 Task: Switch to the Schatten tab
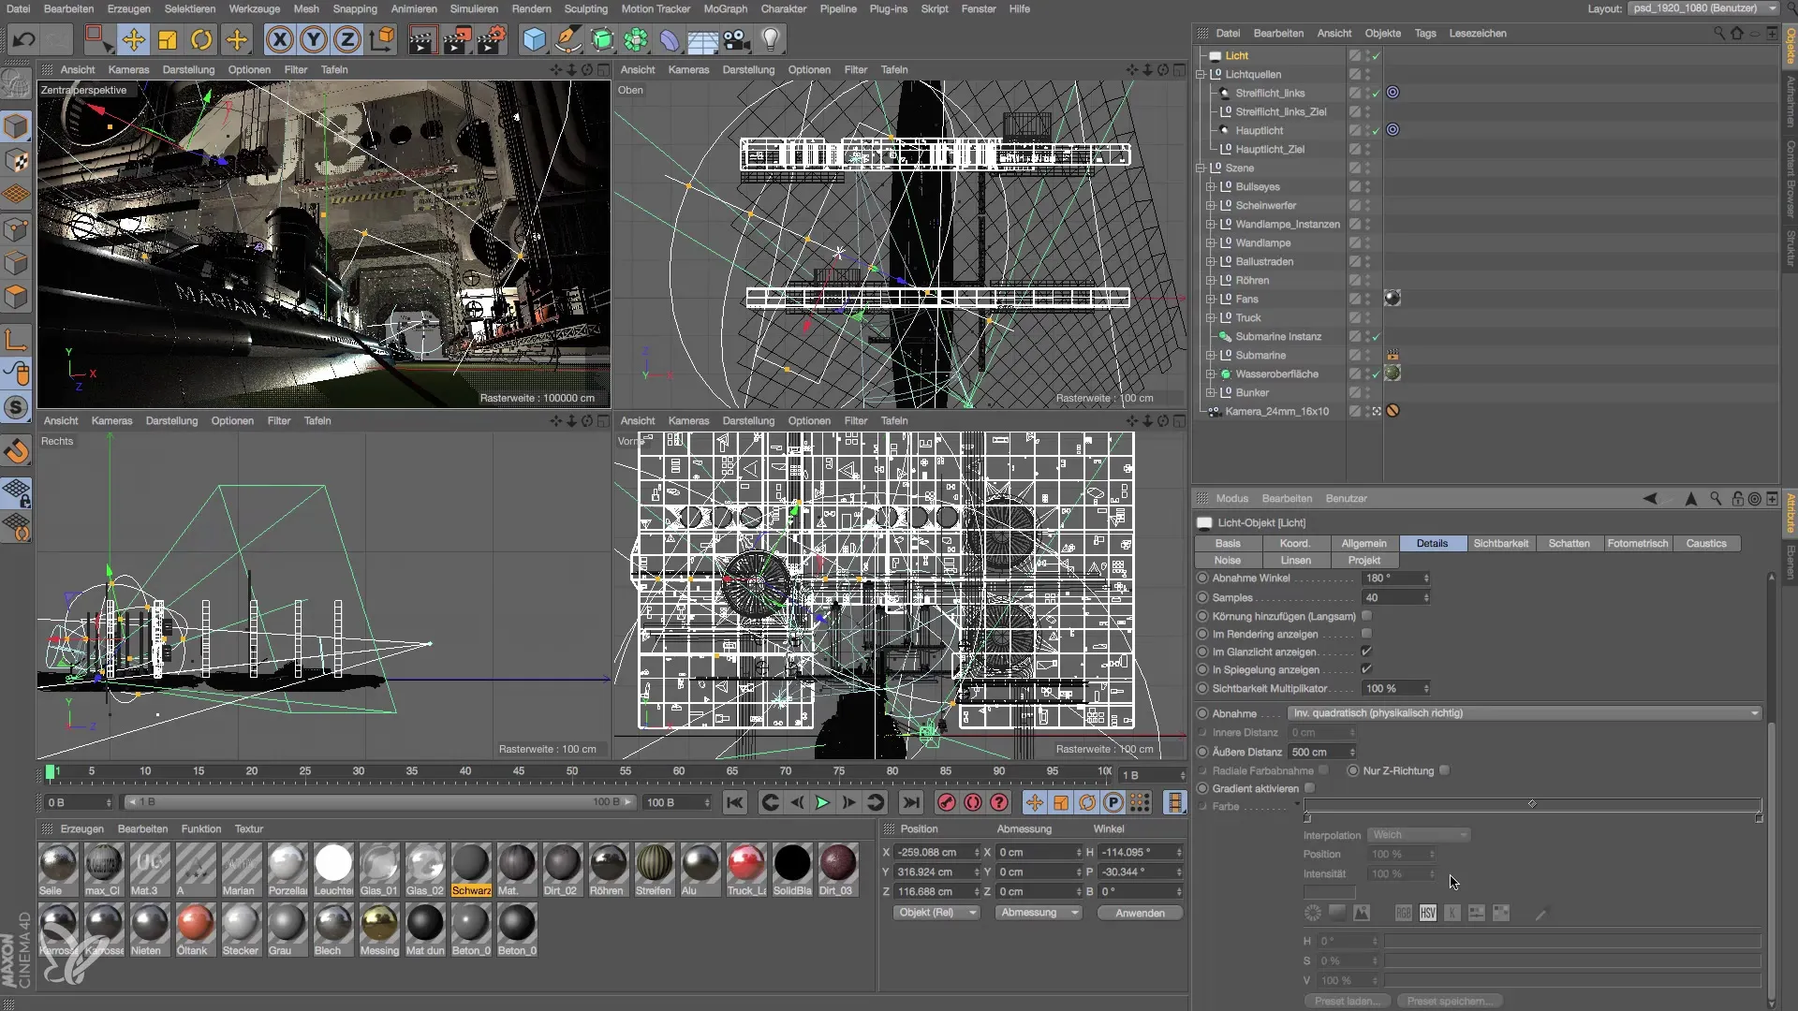(1569, 544)
